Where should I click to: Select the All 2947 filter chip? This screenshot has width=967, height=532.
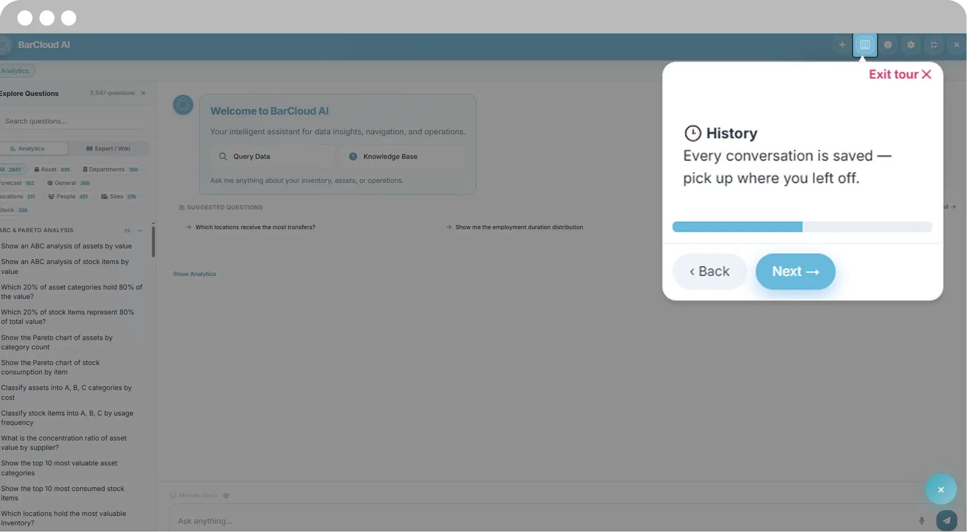(x=12, y=169)
